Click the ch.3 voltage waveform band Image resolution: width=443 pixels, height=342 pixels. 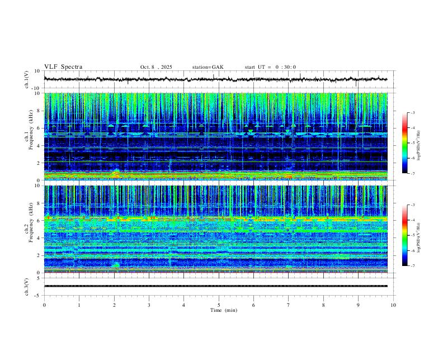coord(215,286)
